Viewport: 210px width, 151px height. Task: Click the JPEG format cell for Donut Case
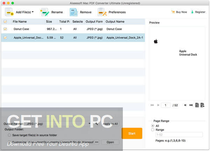pos(94,29)
